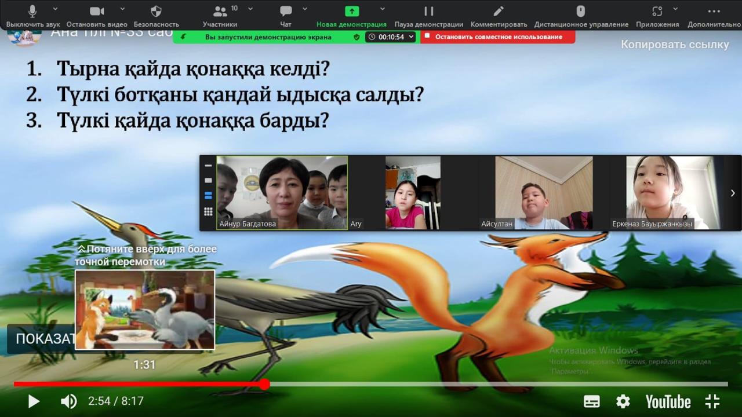Image resolution: width=742 pixels, height=417 pixels.
Task: Expand the meeting timer 00:10:54 dropdown
Action: (412, 36)
